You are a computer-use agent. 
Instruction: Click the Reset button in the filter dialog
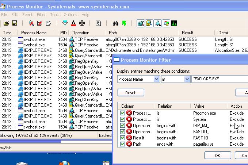[x=131, y=93]
